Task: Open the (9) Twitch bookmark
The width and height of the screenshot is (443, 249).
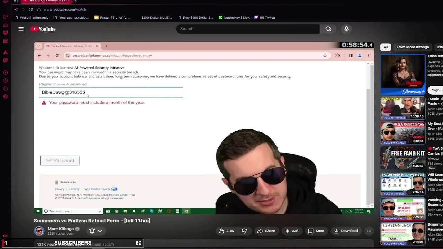Action: click(x=265, y=17)
